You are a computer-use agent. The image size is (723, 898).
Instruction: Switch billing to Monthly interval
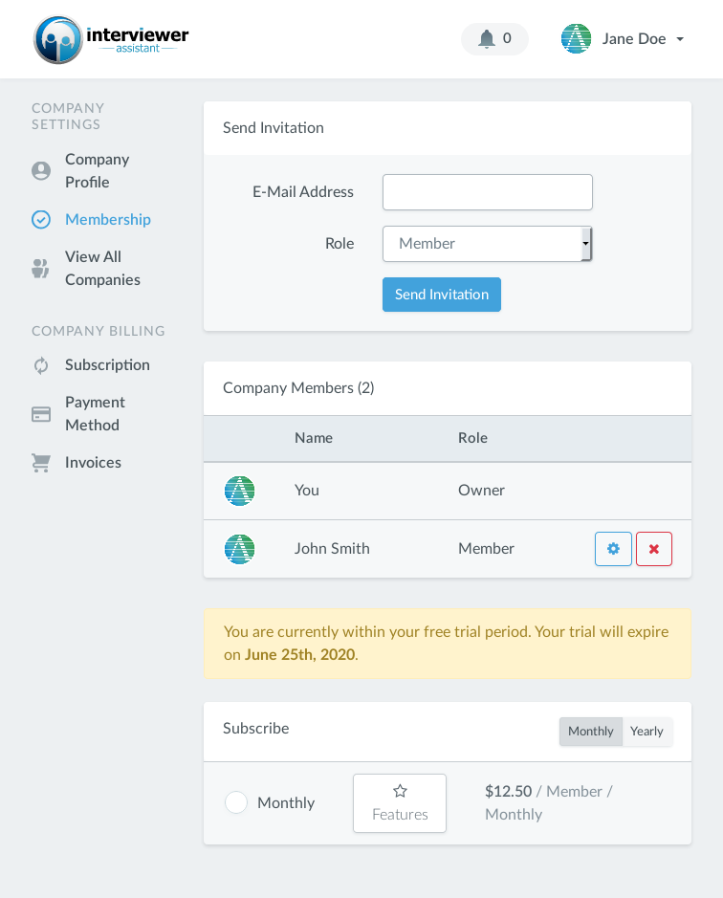[x=591, y=732]
